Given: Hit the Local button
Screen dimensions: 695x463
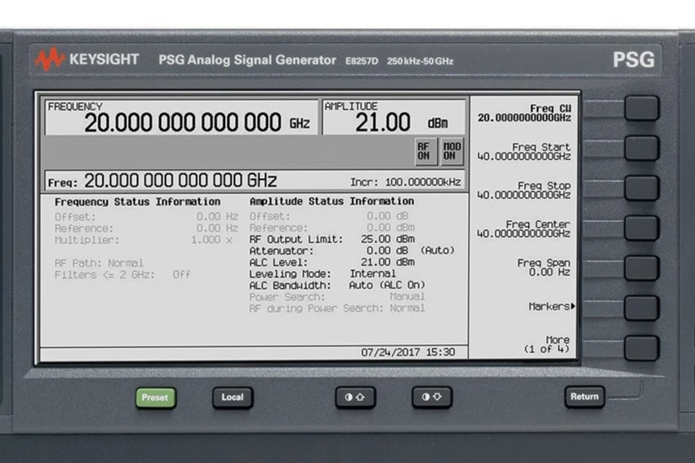Looking at the screenshot, I should (232, 397).
